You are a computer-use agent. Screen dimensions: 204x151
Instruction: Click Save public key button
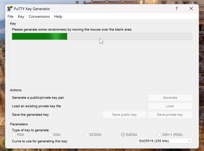(x=124, y=115)
